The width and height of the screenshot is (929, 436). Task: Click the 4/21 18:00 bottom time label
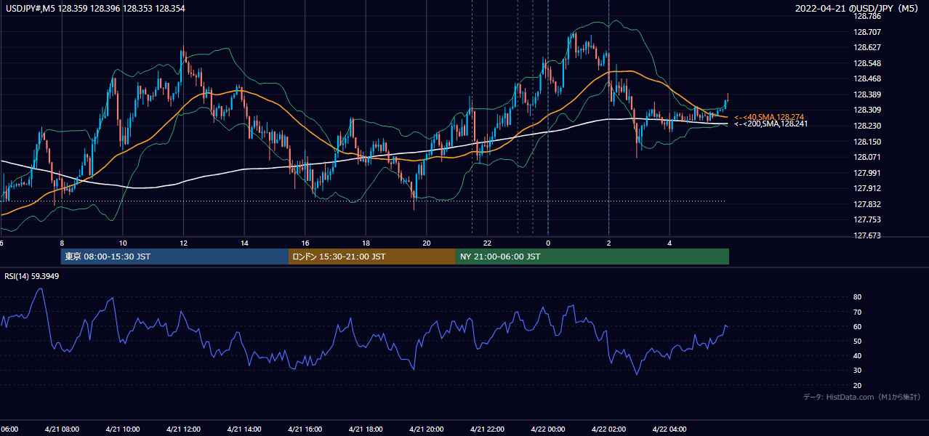tap(366, 429)
